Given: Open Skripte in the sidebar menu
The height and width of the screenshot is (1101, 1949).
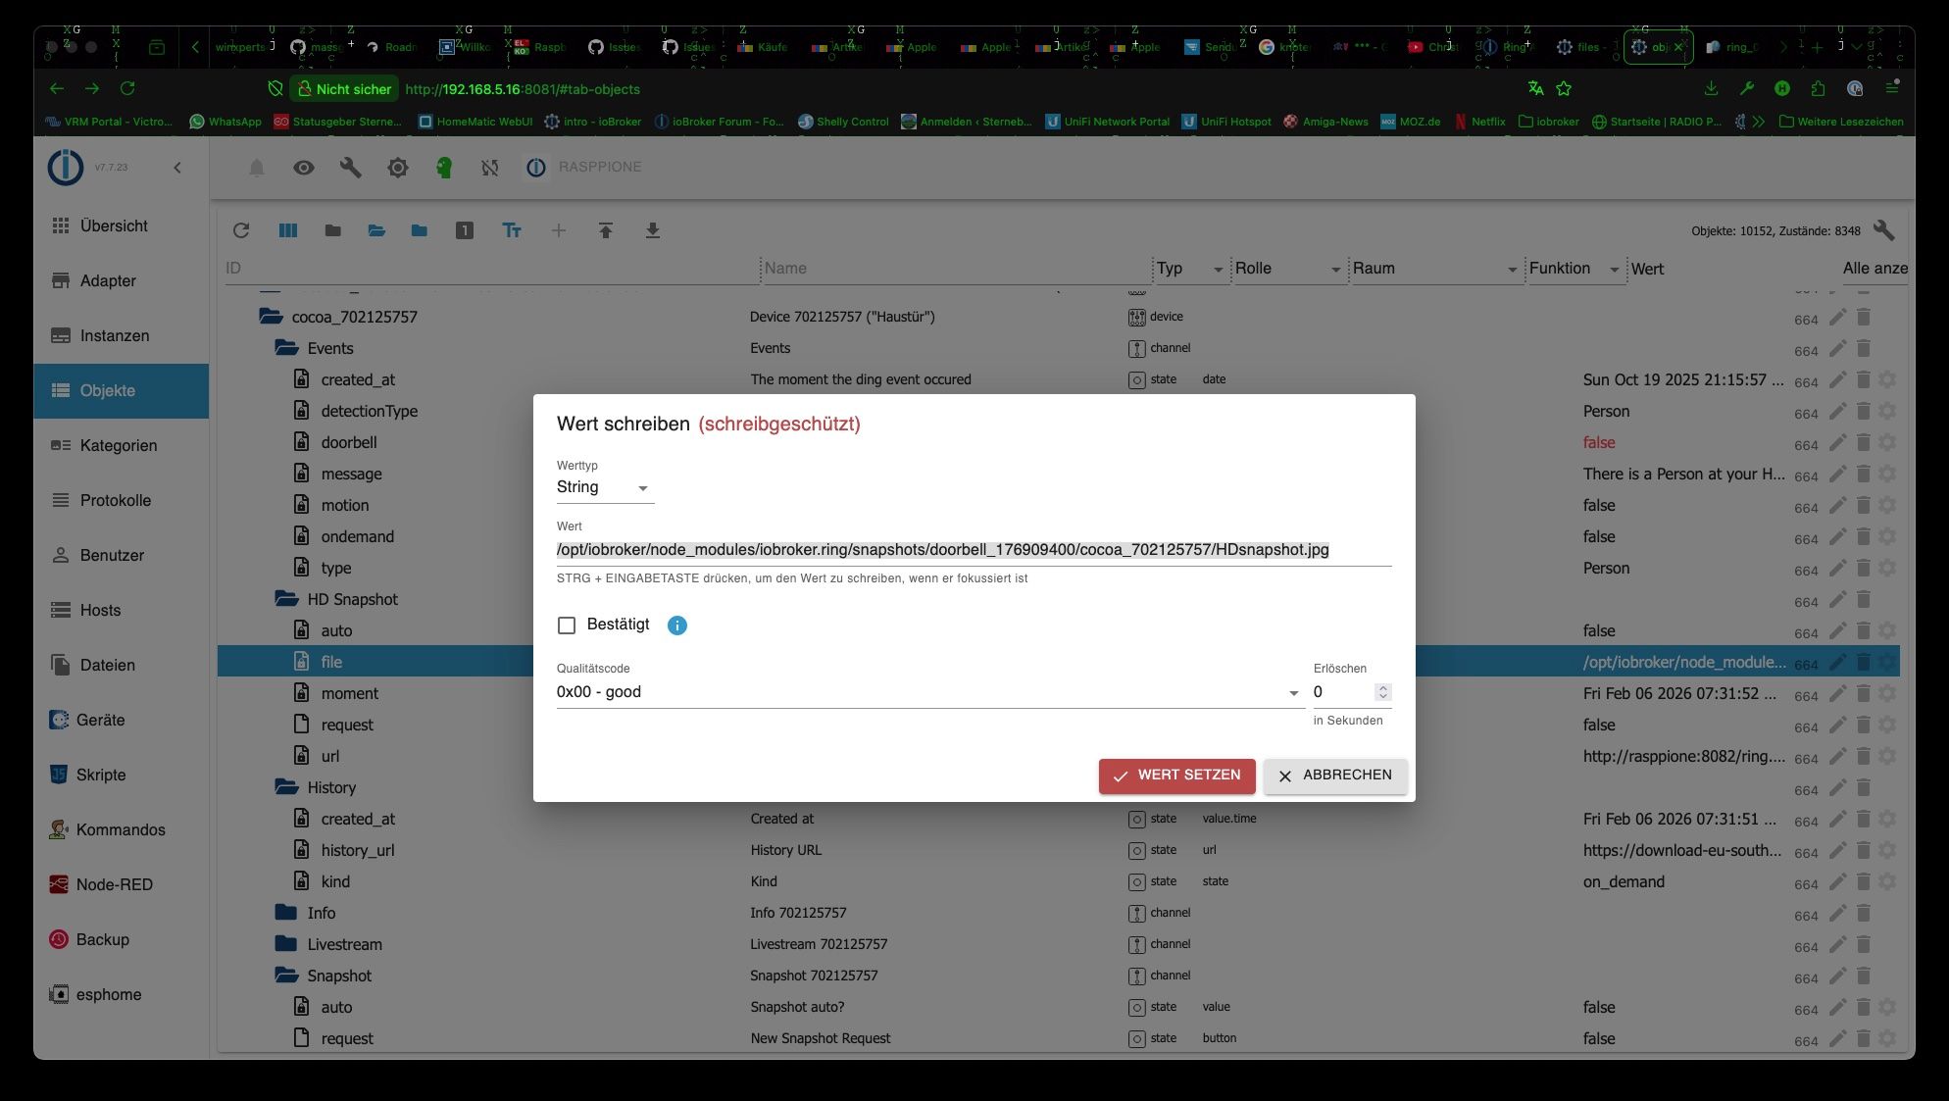Looking at the screenshot, I should (101, 775).
